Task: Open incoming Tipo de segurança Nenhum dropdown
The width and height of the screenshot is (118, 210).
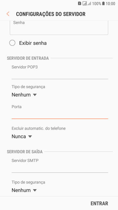Action: 24,95
